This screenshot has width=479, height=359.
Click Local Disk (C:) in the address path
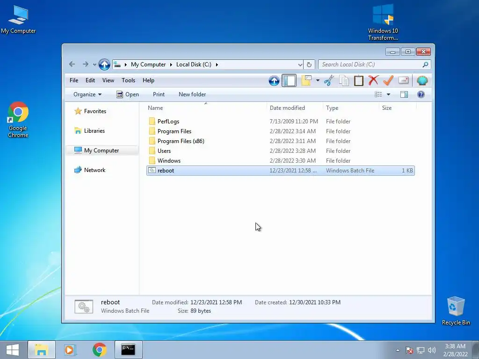tap(194, 65)
